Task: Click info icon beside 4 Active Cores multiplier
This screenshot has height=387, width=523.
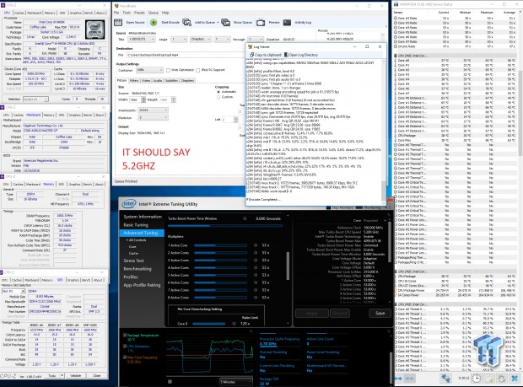Action: tap(256, 267)
